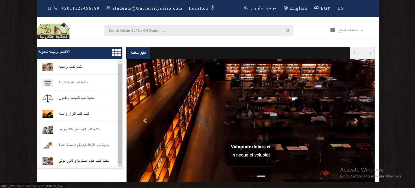
Task: Click the grid icon in categories header
Action: 116,52
